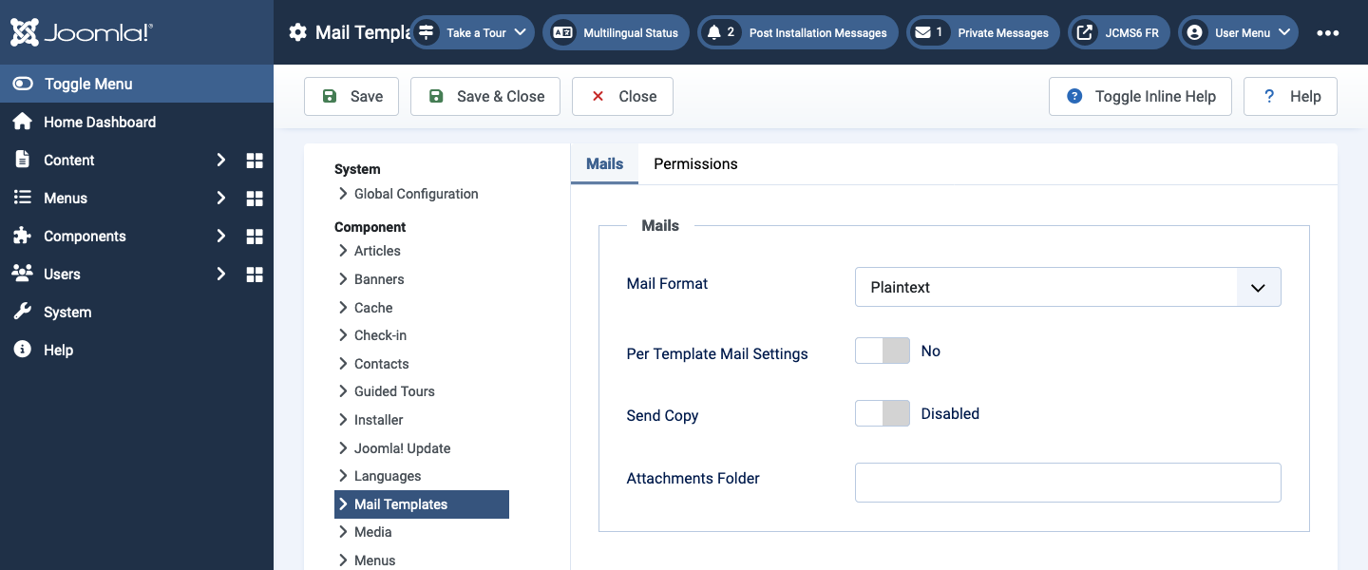The height and width of the screenshot is (570, 1368).
Task: Select Cache in component list
Action: 373,308
